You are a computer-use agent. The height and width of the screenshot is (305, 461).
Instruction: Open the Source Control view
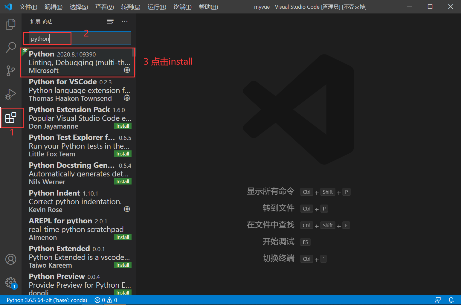pos(11,71)
